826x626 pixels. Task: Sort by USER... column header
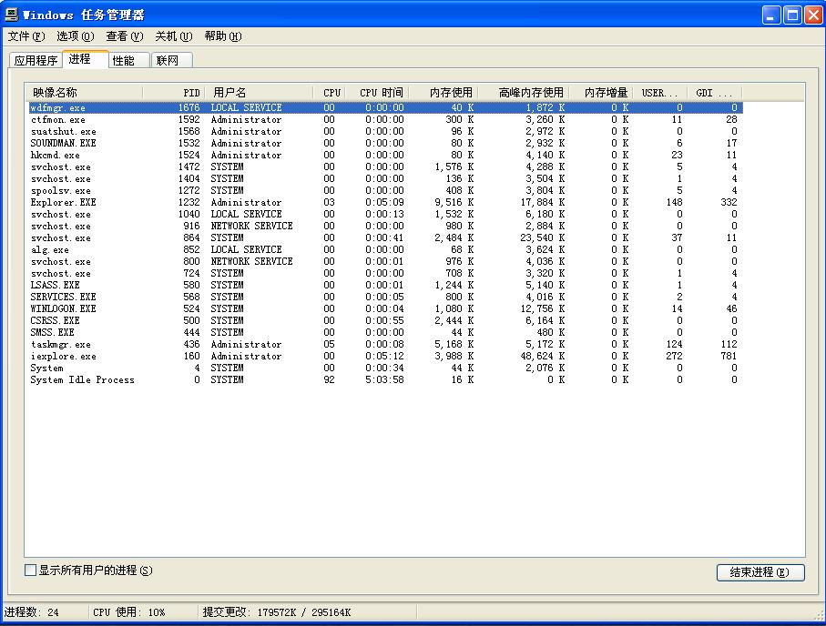(x=660, y=93)
